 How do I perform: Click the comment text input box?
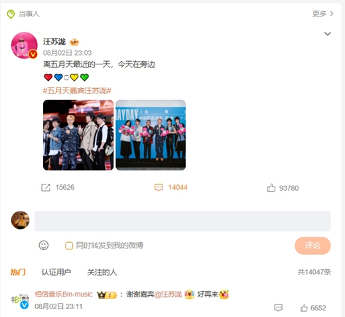point(182,221)
